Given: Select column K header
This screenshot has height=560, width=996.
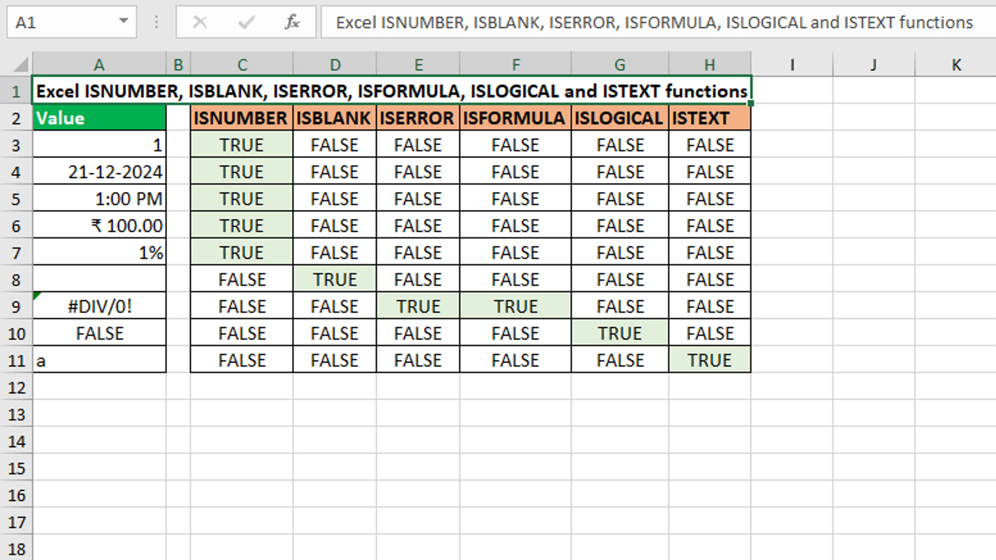Looking at the screenshot, I should point(956,65).
